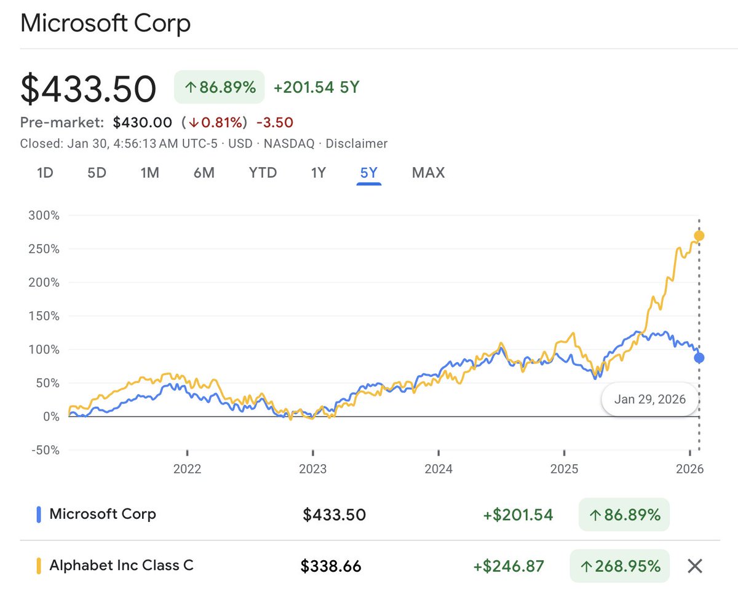Screen dimensions: 738x589
Task: Click the blue Microsoft Corp color swatch
Action: pyautogui.click(x=39, y=514)
